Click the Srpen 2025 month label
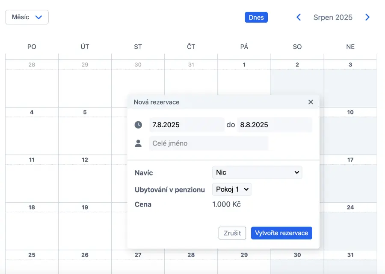The width and height of the screenshot is (385, 274). (333, 17)
